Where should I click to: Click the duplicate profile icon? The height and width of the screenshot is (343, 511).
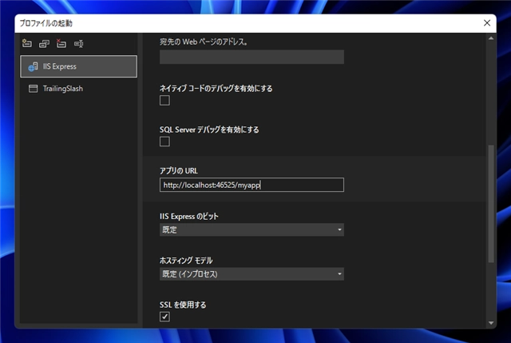(44, 43)
